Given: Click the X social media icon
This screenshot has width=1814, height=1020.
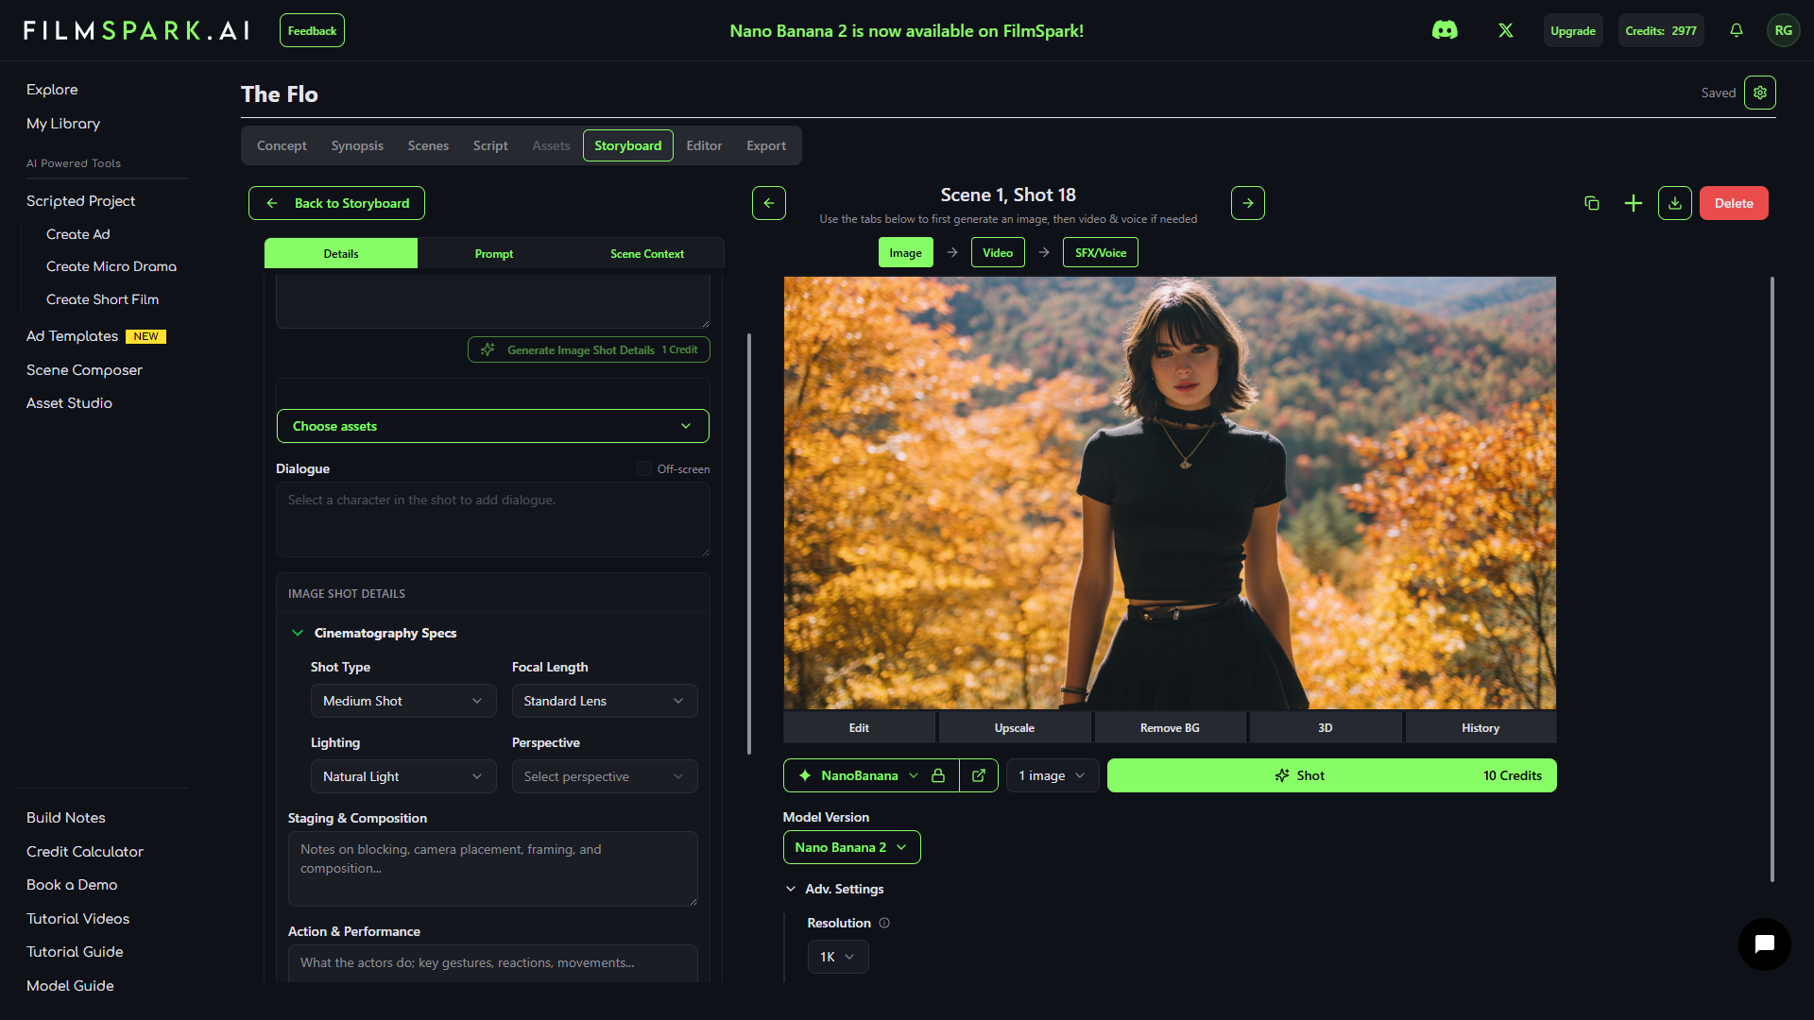Looking at the screenshot, I should (1506, 30).
